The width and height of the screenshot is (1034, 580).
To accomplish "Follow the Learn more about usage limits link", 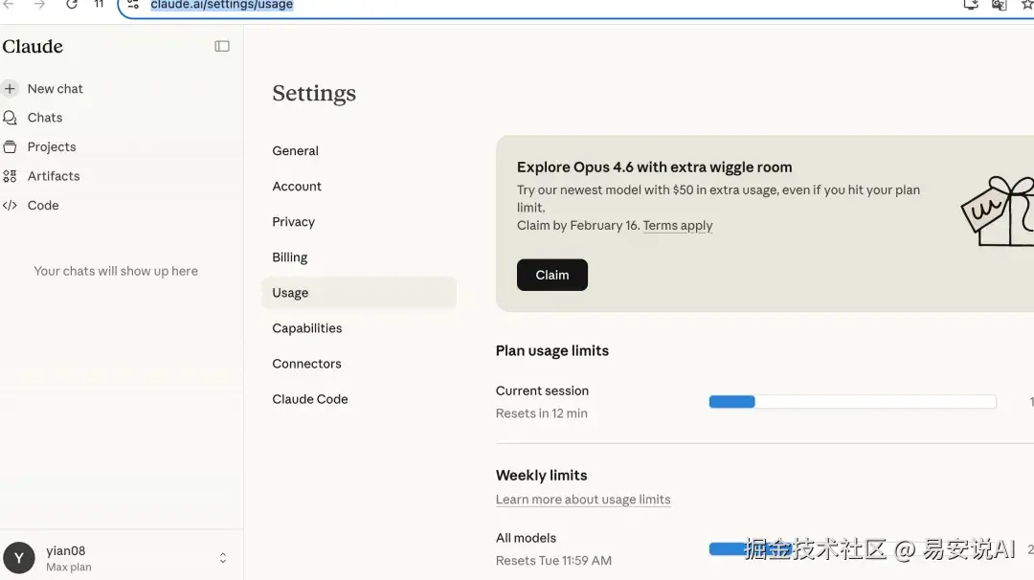I will 582,500.
